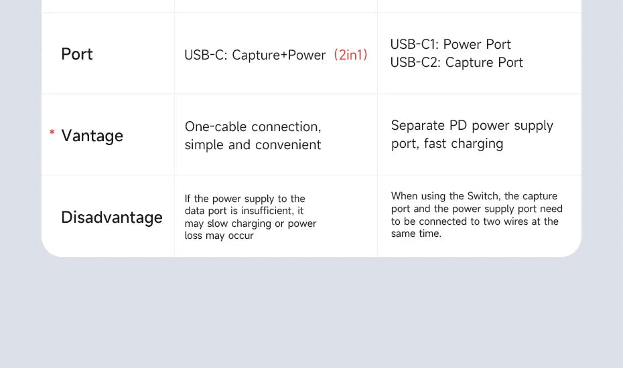Click the "Port" row label

pyautogui.click(x=77, y=54)
